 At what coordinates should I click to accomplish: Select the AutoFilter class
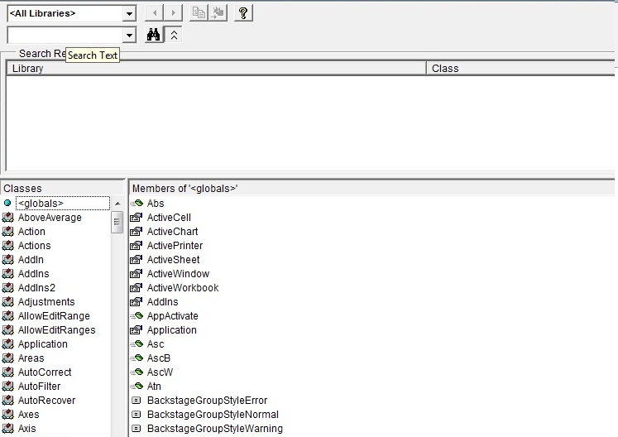(40, 387)
